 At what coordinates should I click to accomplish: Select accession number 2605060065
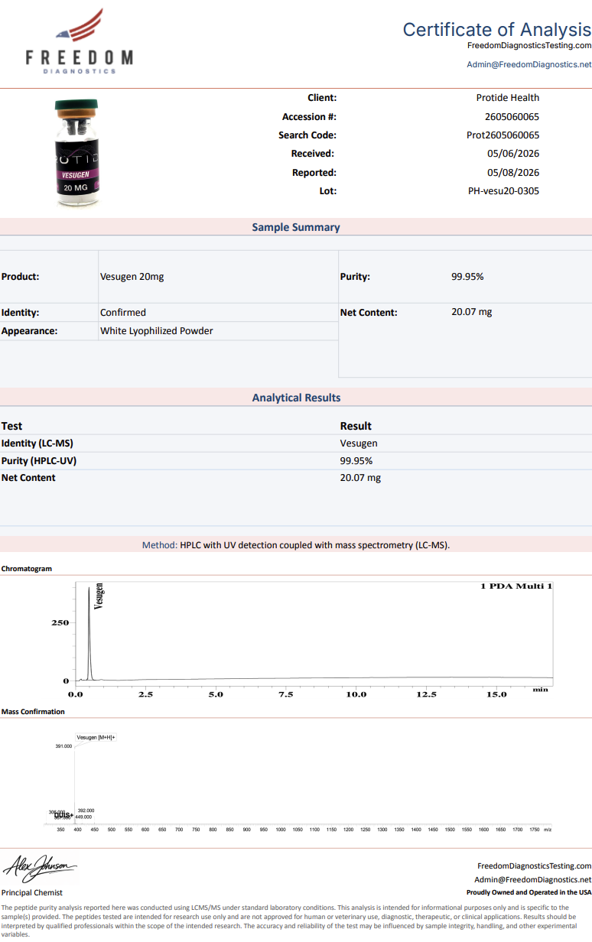coord(512,117)
